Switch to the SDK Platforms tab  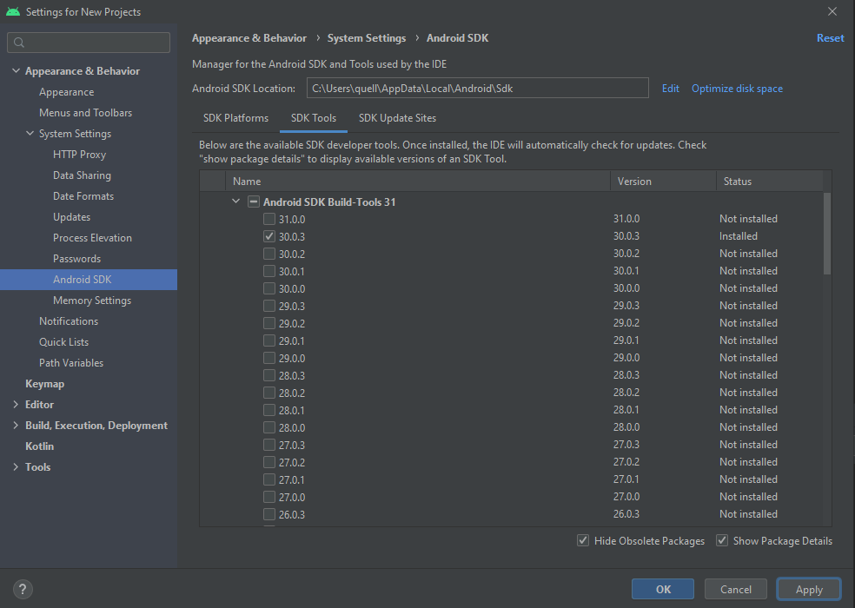coord(235,118)
